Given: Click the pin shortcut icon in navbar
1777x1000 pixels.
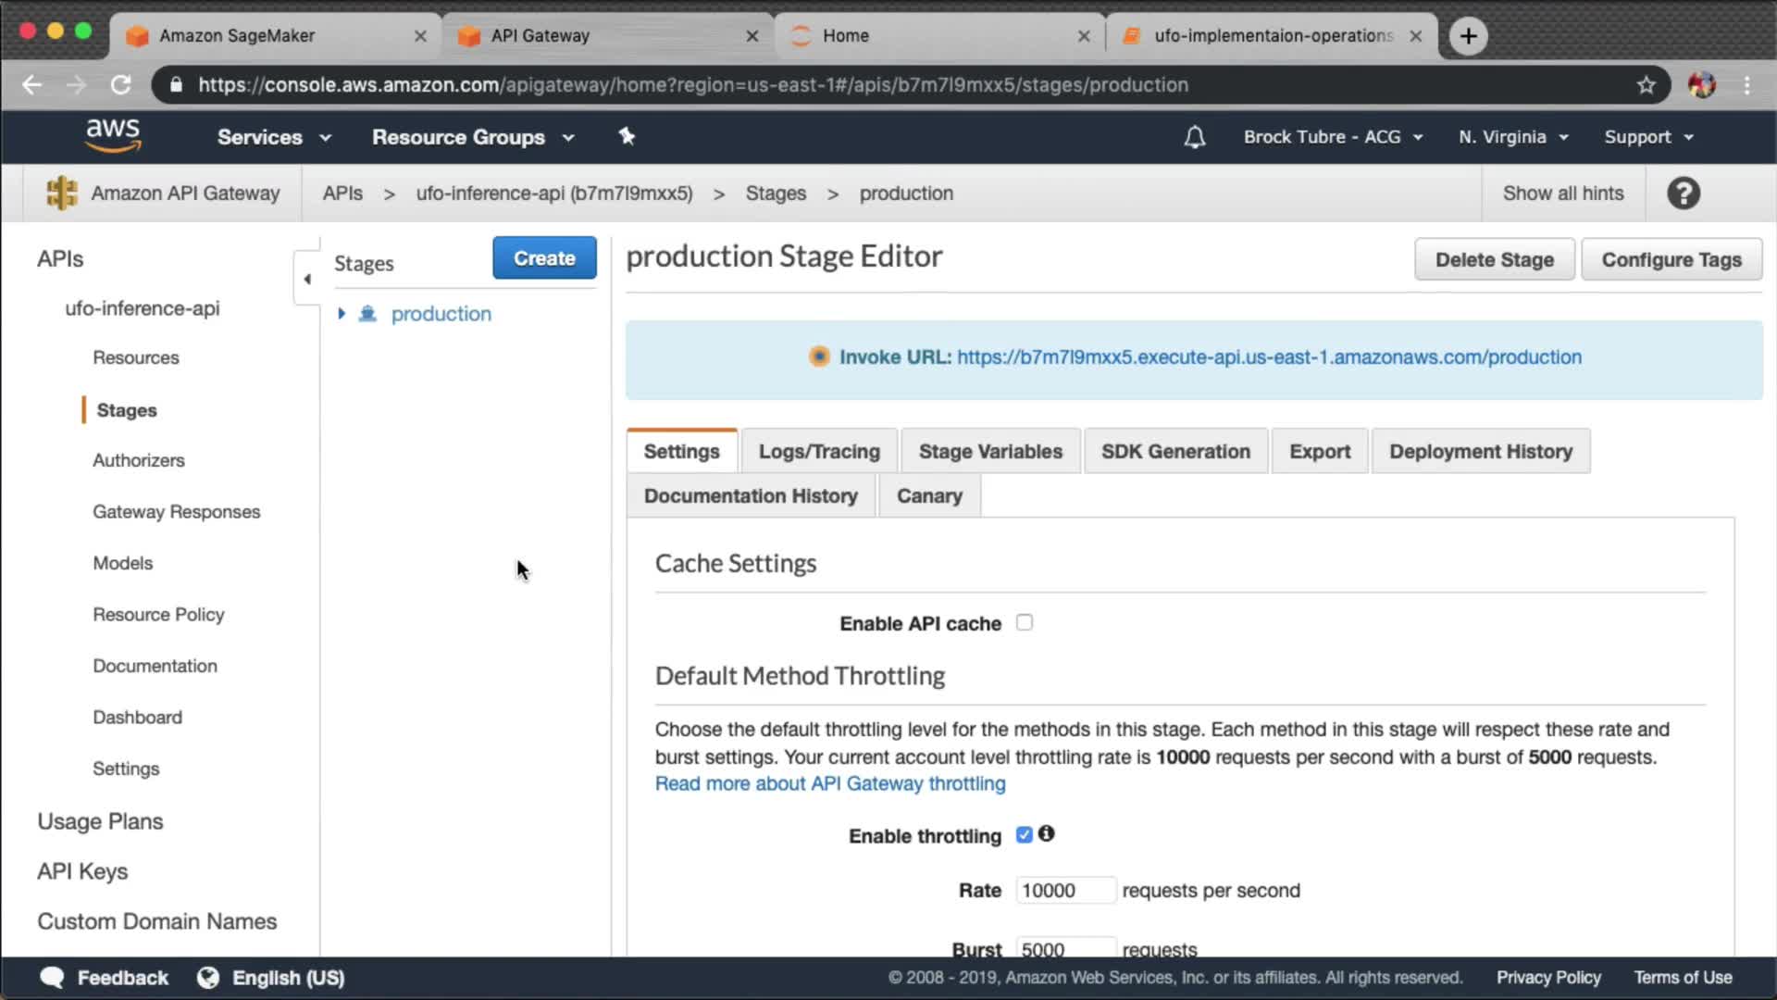Looking at the screenshot, I should pyautogui.click(x=627, y=136).
